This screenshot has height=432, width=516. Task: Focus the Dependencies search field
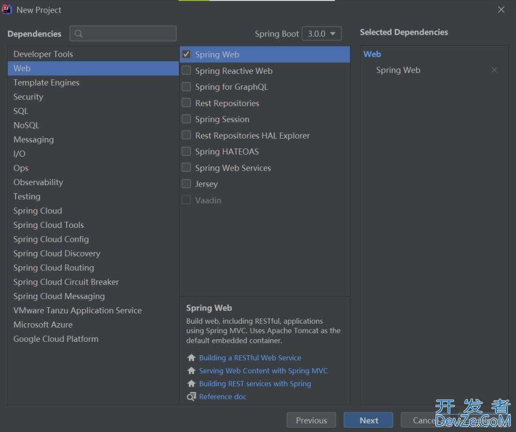click(123, 34)
